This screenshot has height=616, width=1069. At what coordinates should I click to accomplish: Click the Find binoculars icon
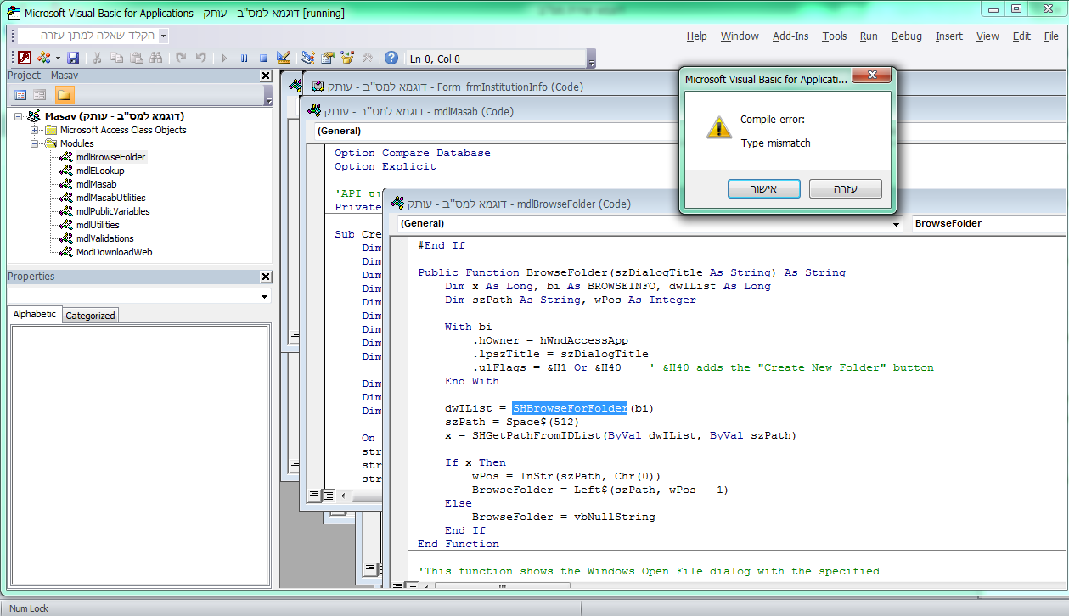pos(155,58)
